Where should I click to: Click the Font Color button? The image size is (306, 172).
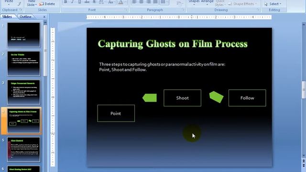(x=121, y=2)
